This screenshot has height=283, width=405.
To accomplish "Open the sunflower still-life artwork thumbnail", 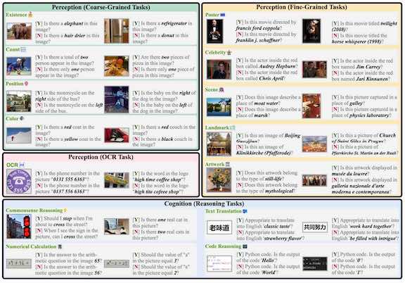I will point(219,180).
